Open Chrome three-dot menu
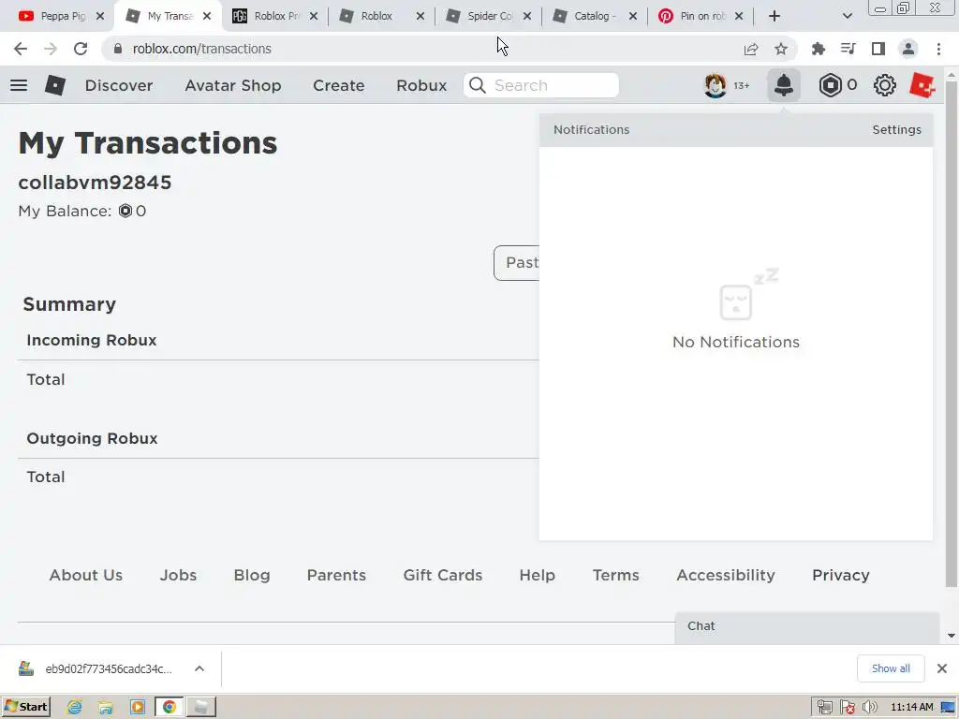This screenshot has width=959, height=719. coord(938,49)
